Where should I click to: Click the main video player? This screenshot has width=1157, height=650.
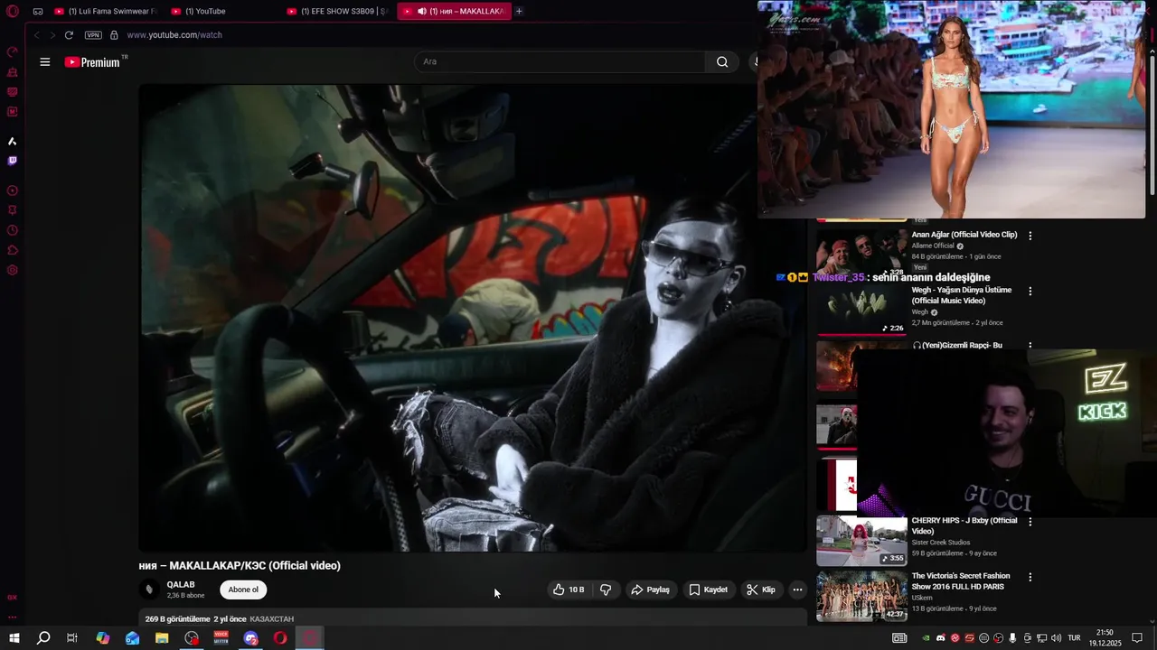(x=472, y=318)
